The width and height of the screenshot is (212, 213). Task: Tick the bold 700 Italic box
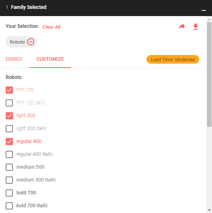(9, 206)
